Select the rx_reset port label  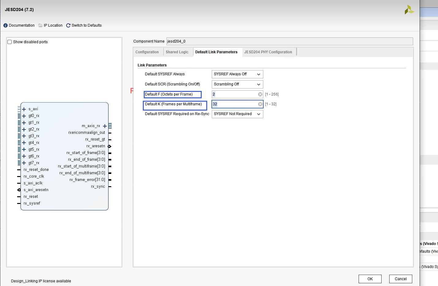pyautogui.click(x=31, y=197)
